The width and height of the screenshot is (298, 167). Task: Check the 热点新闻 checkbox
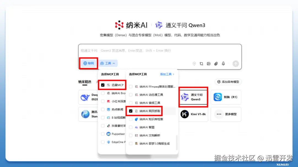(x=103, y=109)
